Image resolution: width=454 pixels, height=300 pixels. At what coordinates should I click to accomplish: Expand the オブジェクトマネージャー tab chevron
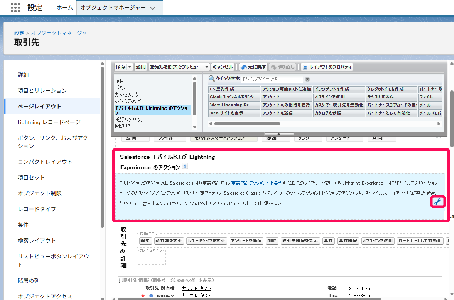(x=153, y=8)
